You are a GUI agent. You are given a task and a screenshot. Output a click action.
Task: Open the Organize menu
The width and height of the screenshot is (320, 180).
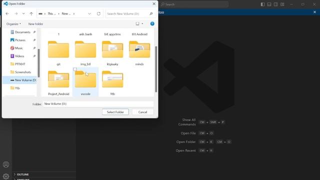coord(13,24)
